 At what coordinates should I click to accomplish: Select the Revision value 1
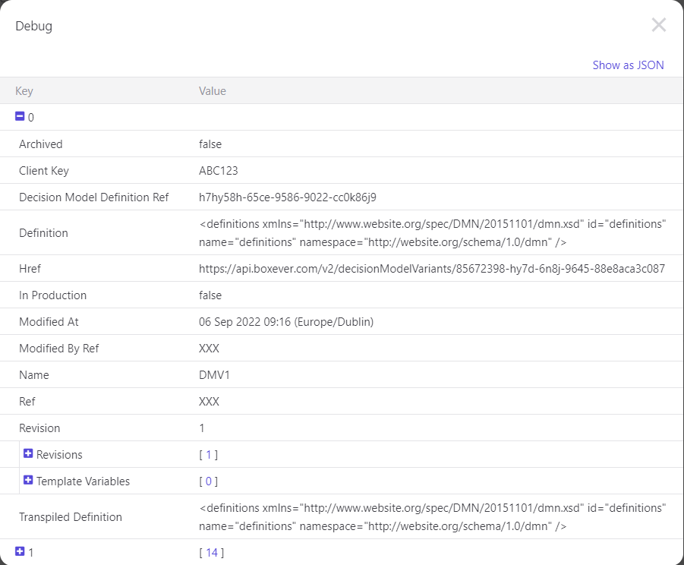tap(201, 428)
